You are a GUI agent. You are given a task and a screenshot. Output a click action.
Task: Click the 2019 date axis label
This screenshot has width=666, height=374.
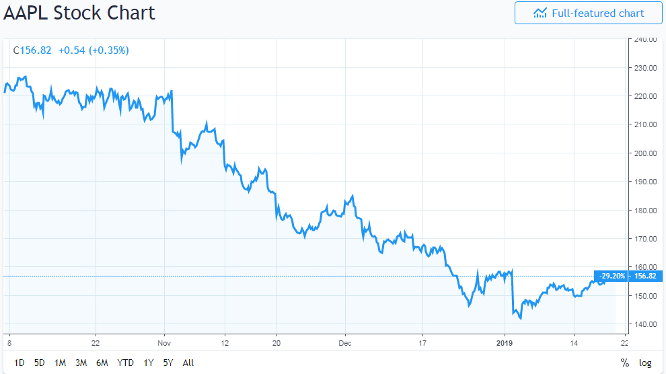click(504, 342)
